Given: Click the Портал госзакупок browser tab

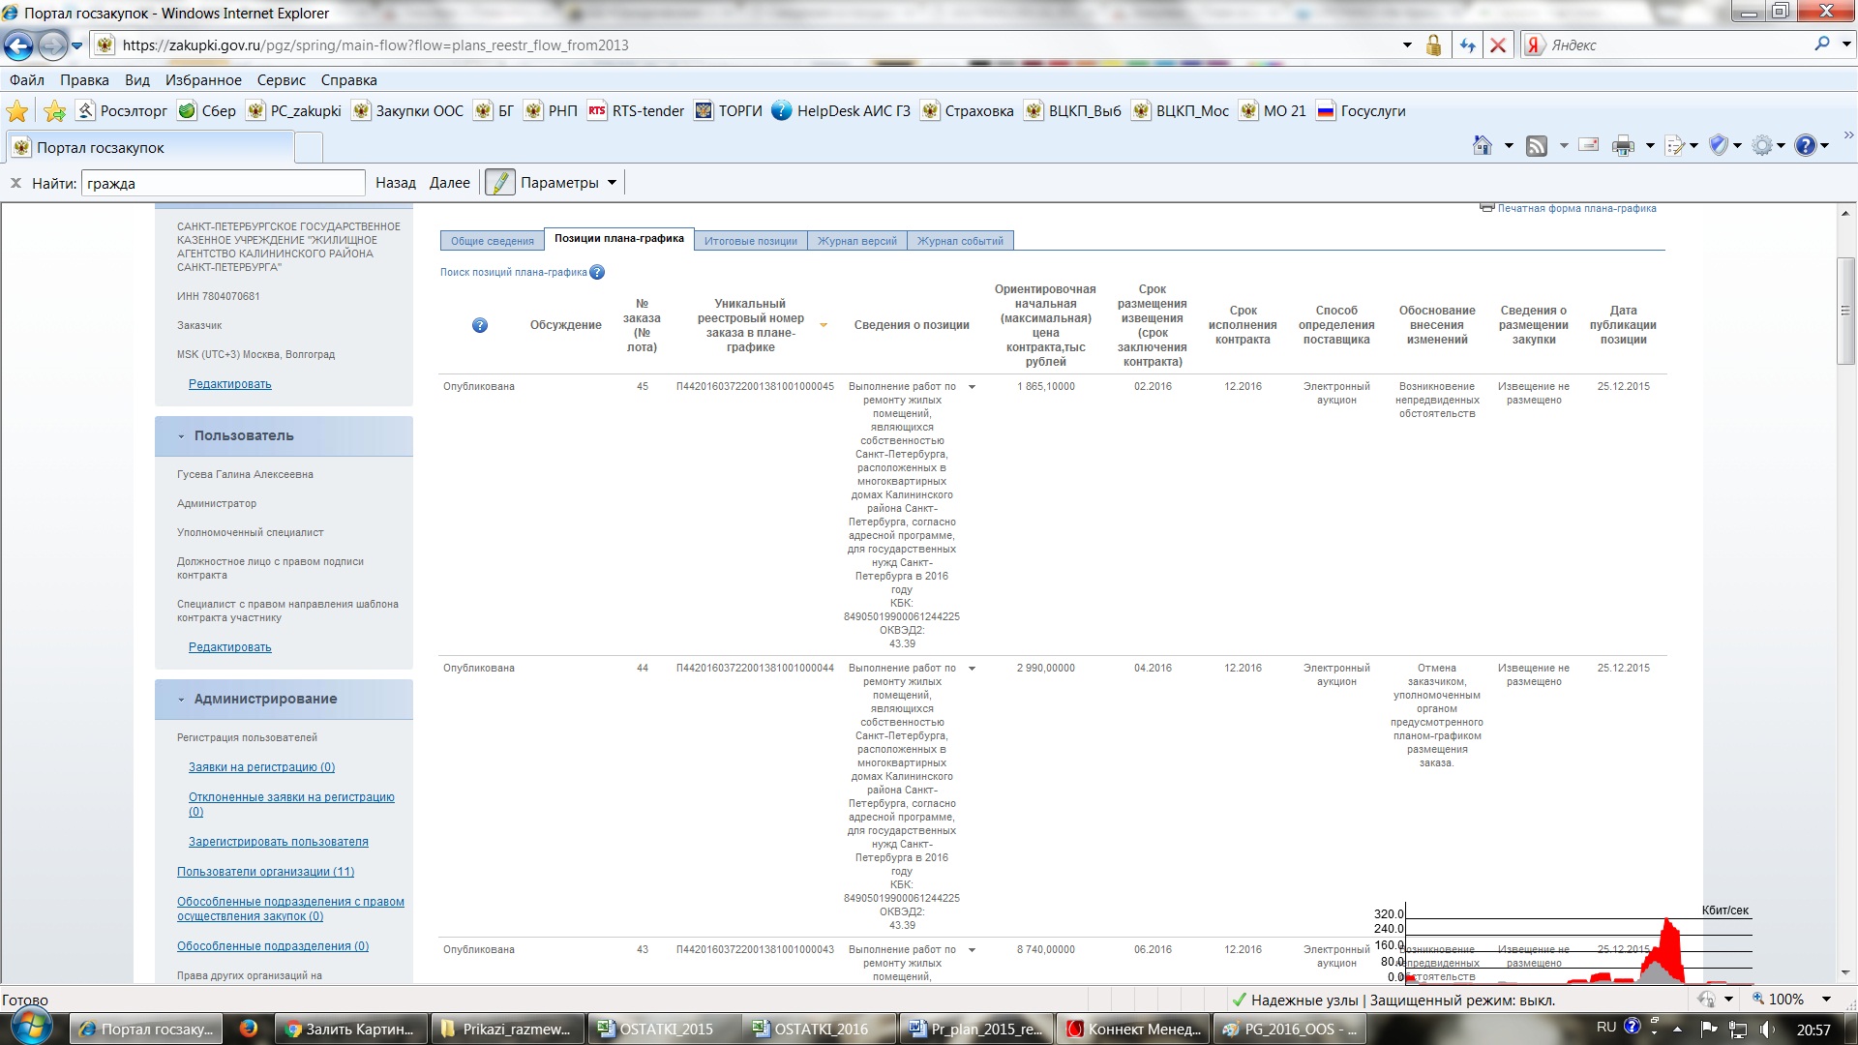Looking at the screenshot, I should [x=151, y=148].
